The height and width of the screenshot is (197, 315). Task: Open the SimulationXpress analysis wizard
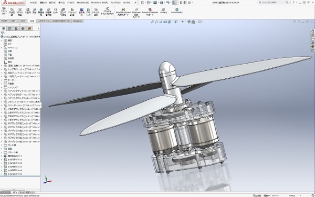click(123, 12)
